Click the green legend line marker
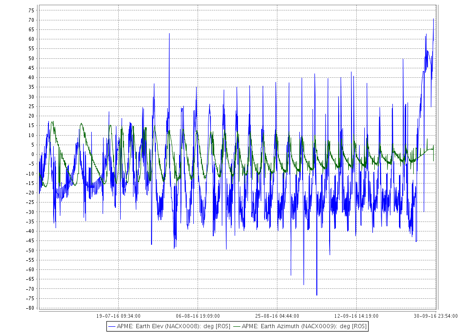 tap(237, 327)
